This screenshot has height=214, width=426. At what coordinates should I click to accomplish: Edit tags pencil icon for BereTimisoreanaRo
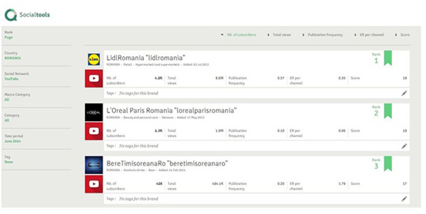[x=404, y=199]
